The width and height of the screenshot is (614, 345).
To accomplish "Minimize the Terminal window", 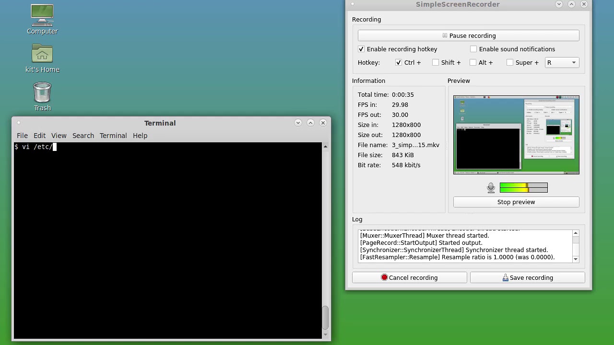I will click(x=298, y=123).
